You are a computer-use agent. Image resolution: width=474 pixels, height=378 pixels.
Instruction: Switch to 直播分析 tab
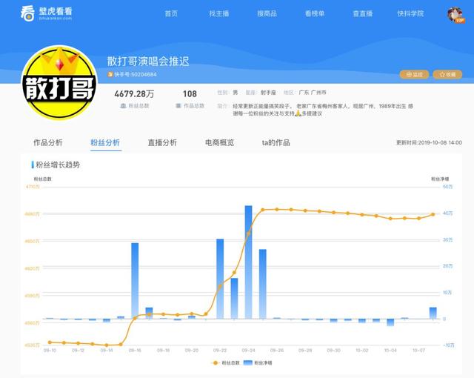(162, 143)
